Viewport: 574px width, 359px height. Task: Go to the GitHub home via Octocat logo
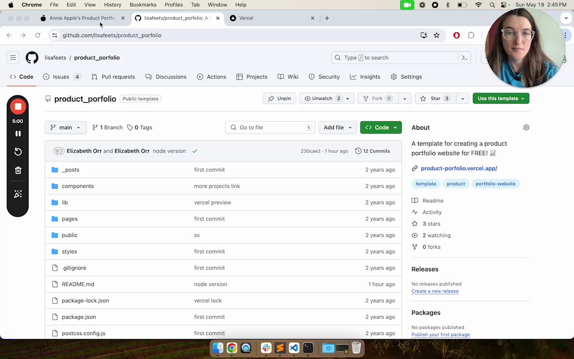pyautogui.click(x=32, y=57)
